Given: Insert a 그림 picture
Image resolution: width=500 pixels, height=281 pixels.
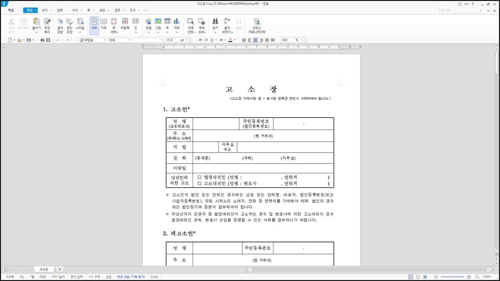Looking at the screenshot, I should tap(158, 26).
